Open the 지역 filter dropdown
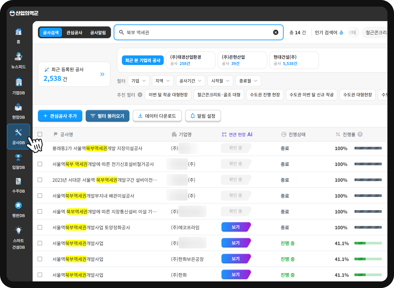The height and width of the screenshot is (288, 394). pos(163,81)
